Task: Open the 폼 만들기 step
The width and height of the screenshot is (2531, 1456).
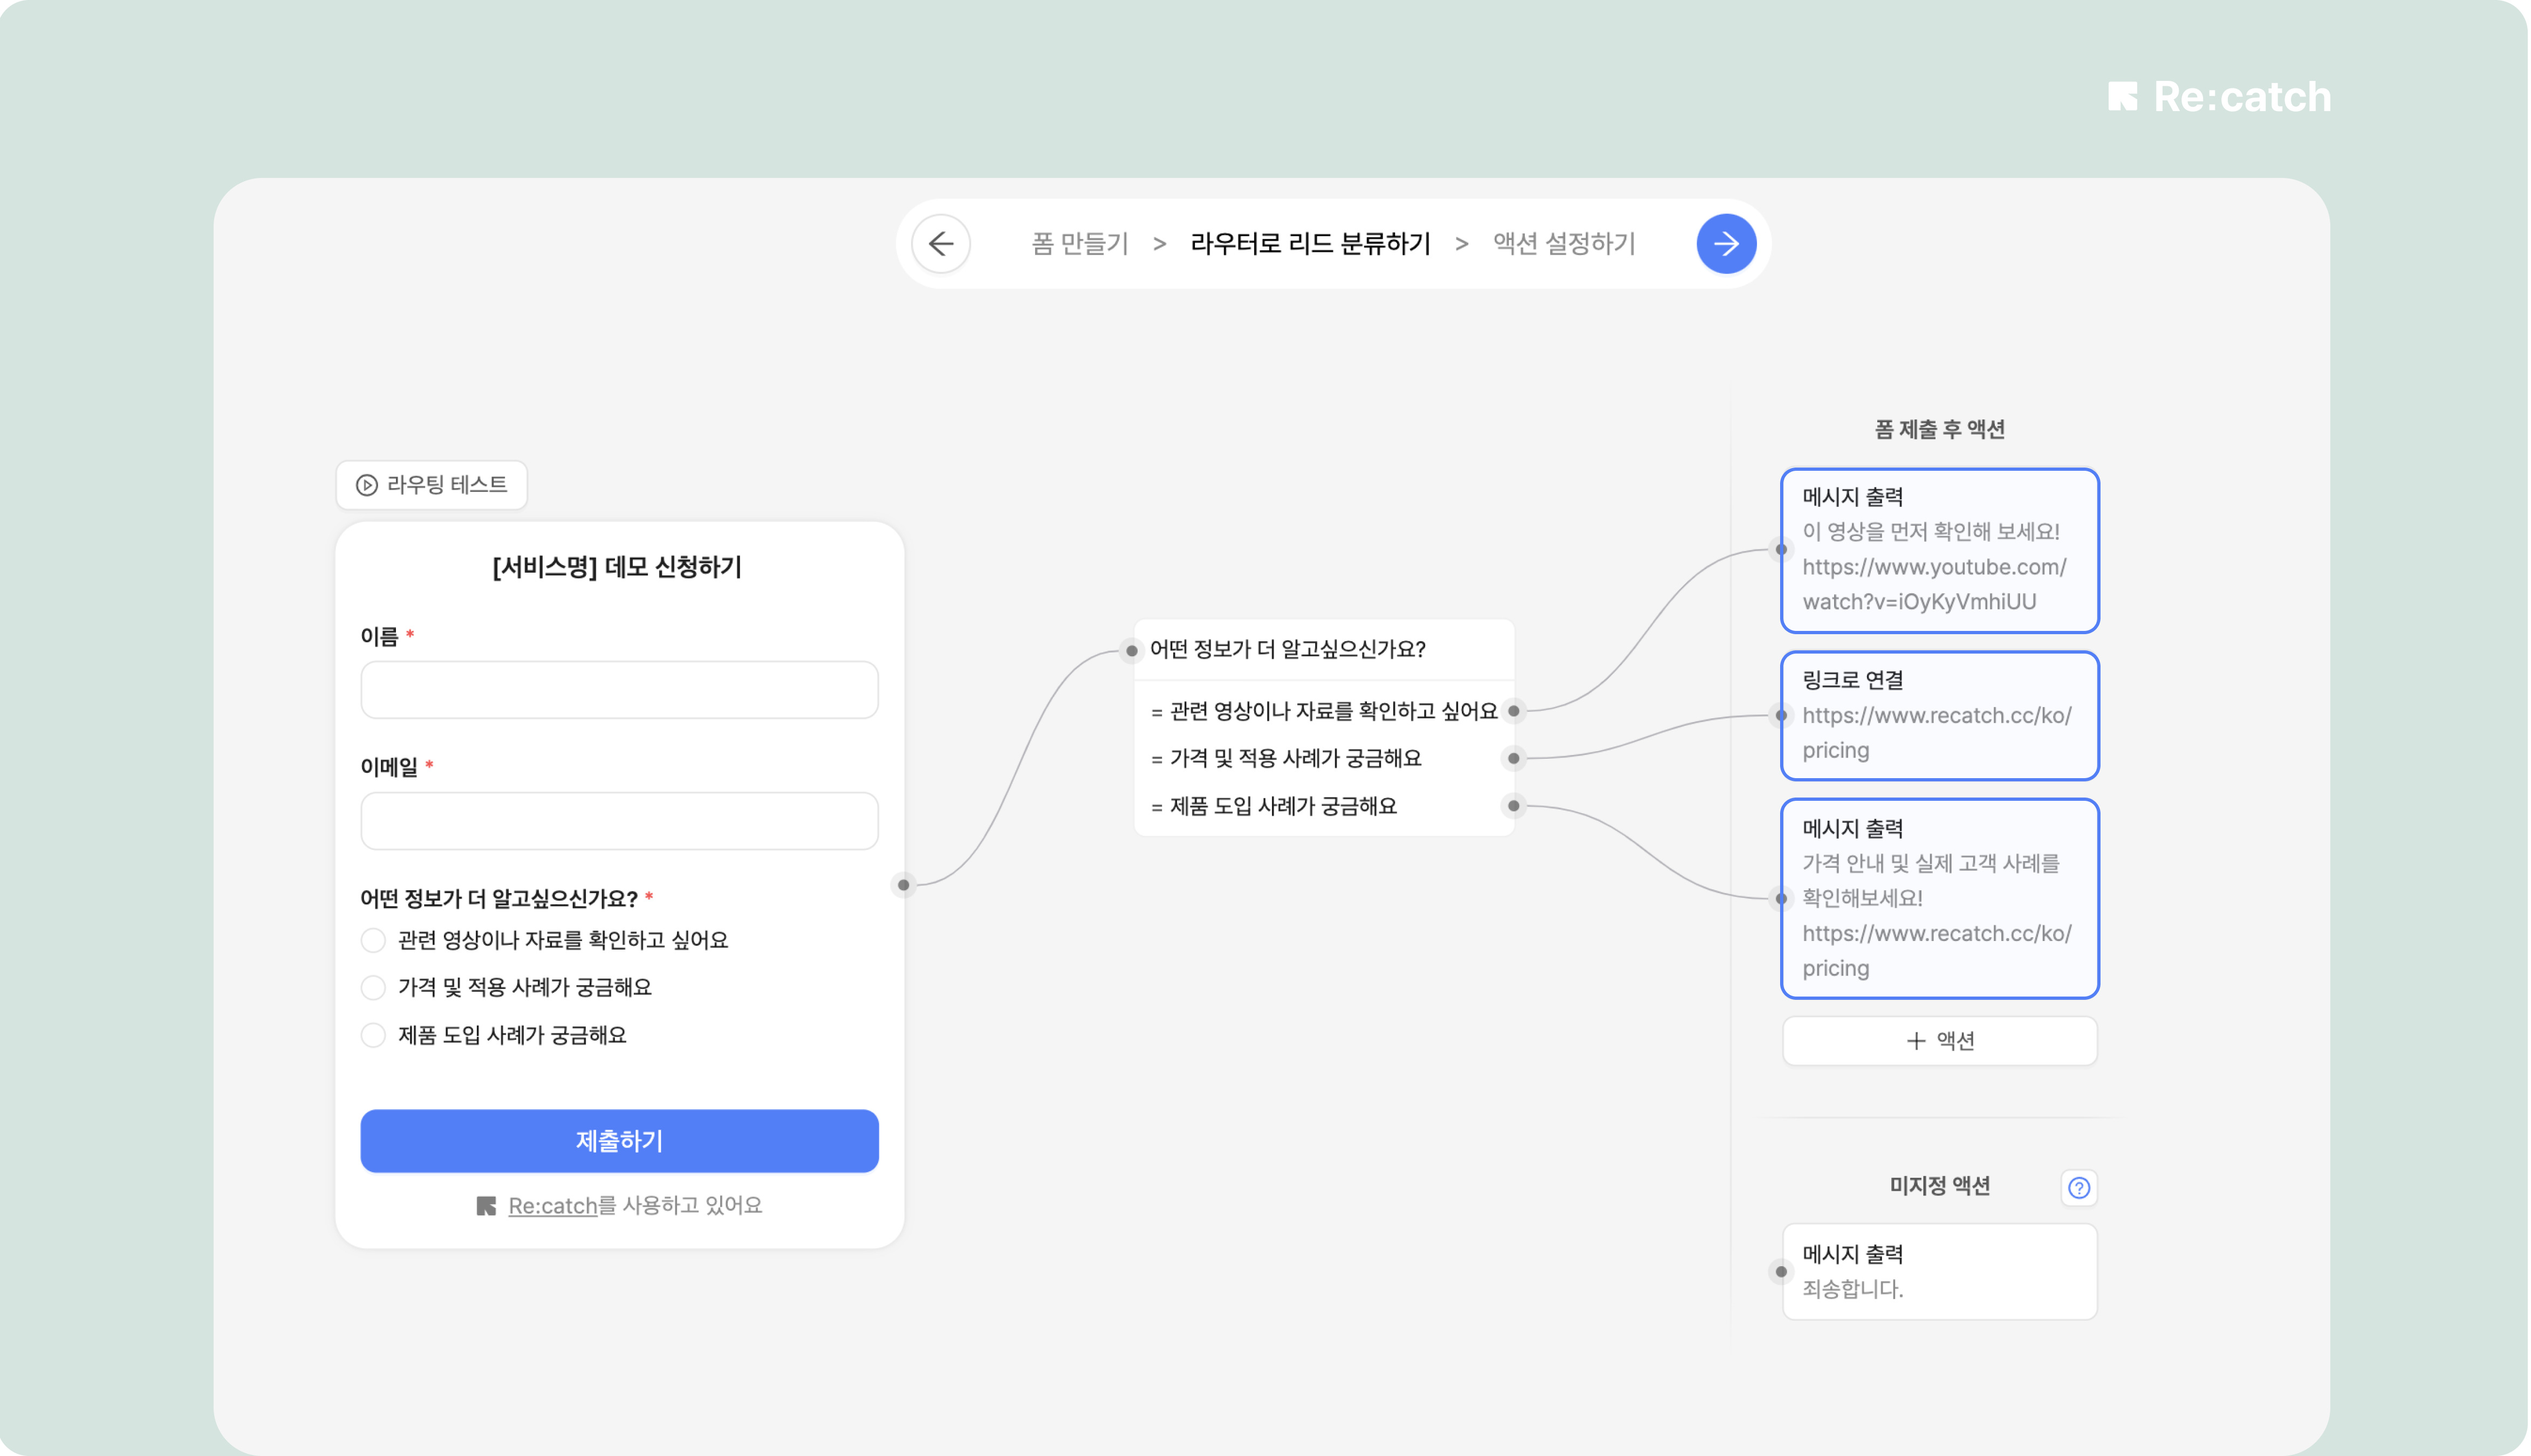Action: (x=1079, y=243)
